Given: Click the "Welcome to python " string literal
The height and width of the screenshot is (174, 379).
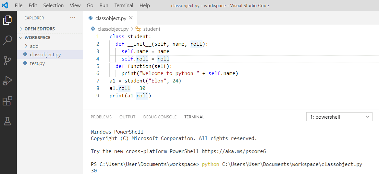Looking at the screenshot, I should [169, 73].
